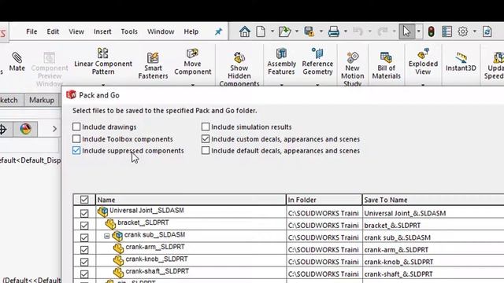Create an Exploded View

click(423, 61)
